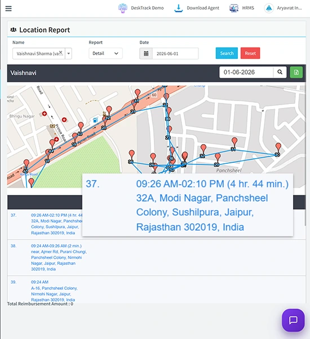Click the fuel station icon on map
Screen dimensions: 310x339
click(95, 120)
